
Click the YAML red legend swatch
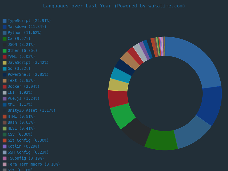5,57
